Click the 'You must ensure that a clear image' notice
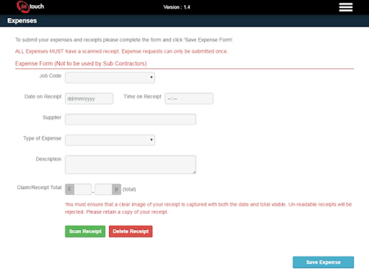369x276 pixels. (208, 208)
